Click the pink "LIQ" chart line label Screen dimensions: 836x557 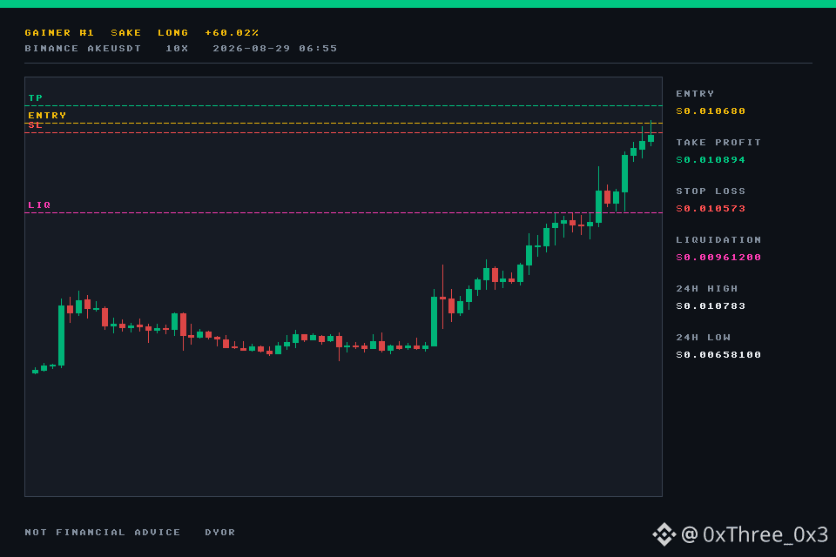click(39, 205)
